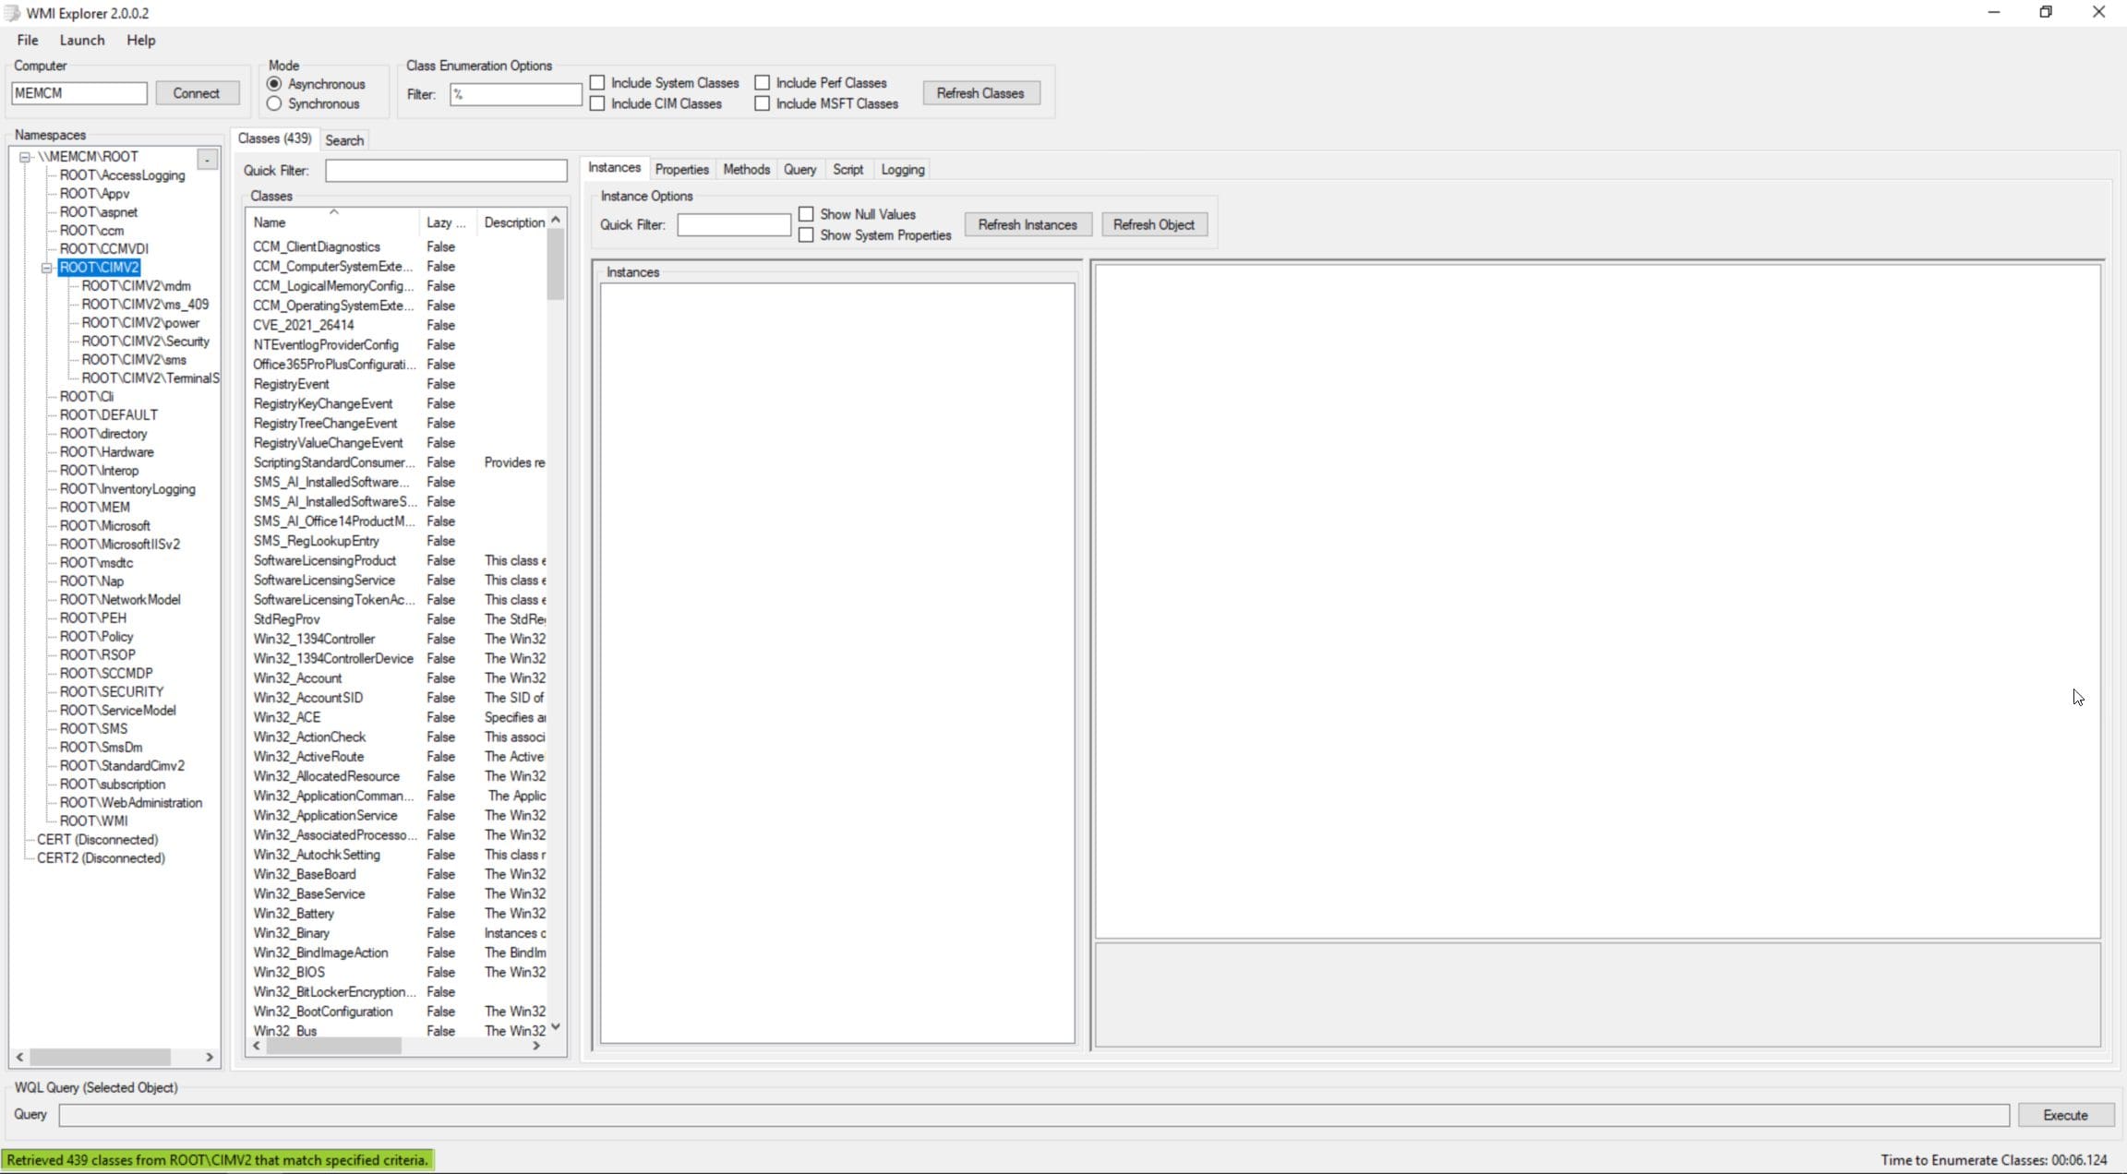Screen dimensions: 2127x1174
Task: Click the Refresh Object icon button
Action: (x=1152, y=224)
